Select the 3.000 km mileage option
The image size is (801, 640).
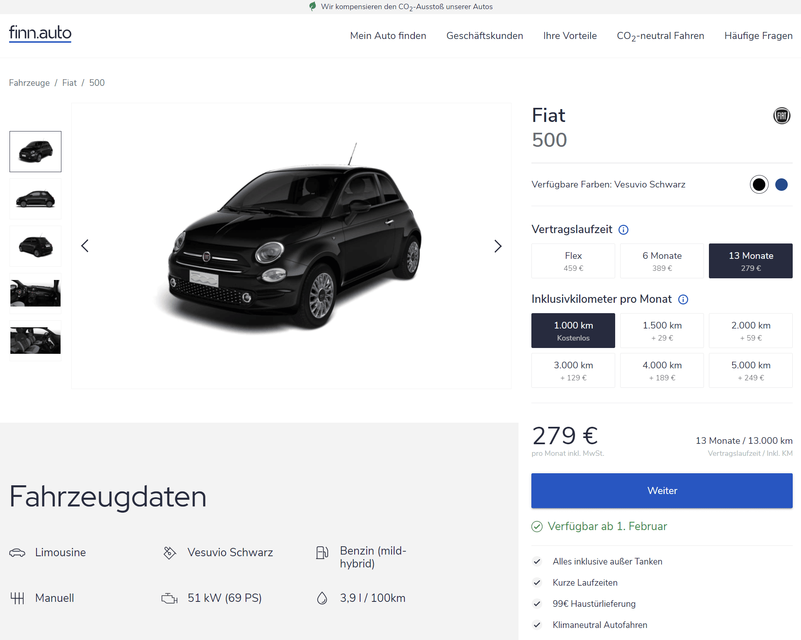(573, 370)
